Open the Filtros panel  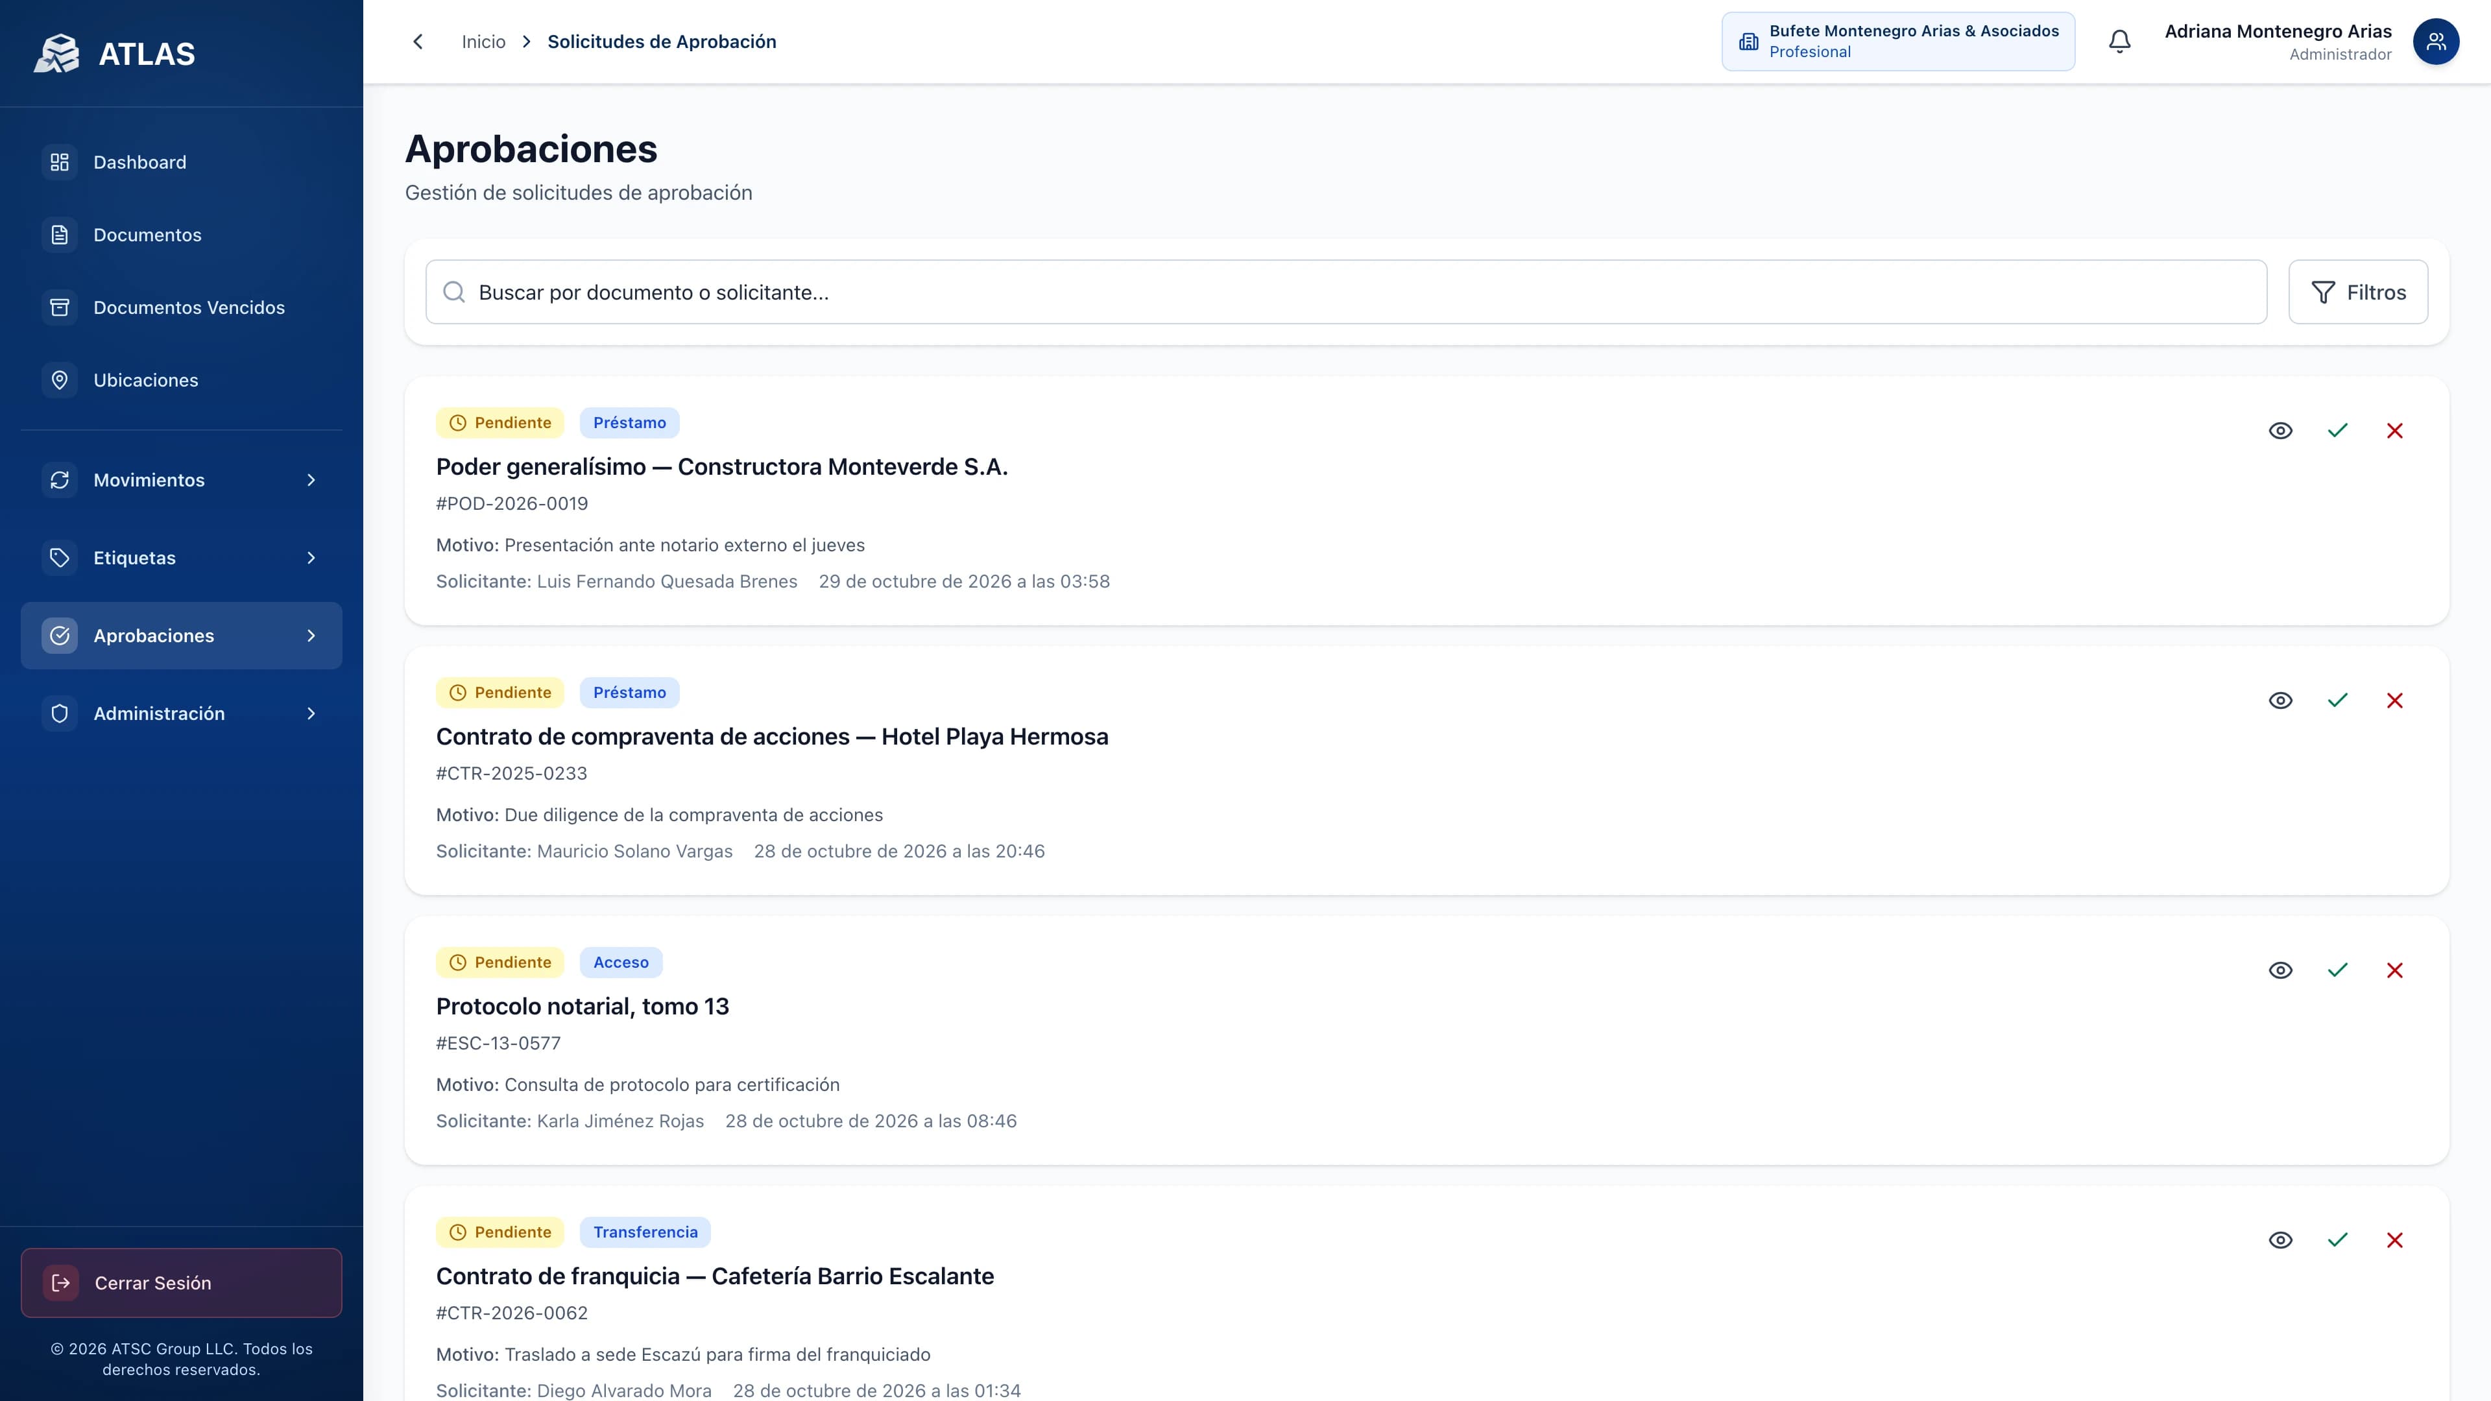pyautogui.click(x=2357, y=292)
